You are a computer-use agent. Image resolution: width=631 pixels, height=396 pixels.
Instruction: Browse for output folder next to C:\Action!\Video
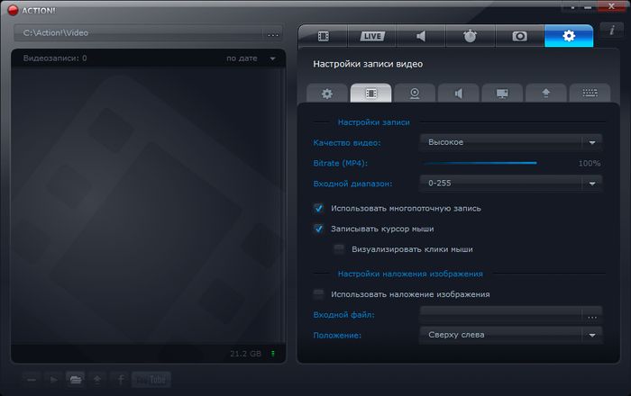point(273,34)
